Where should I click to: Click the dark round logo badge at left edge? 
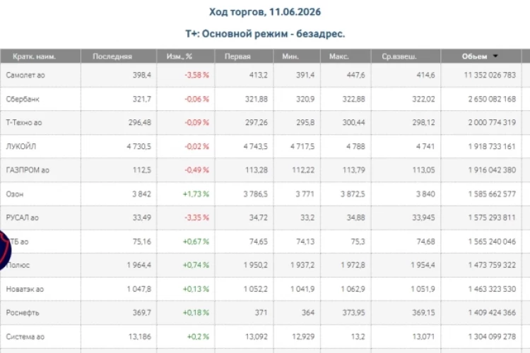tap(5, 251)
